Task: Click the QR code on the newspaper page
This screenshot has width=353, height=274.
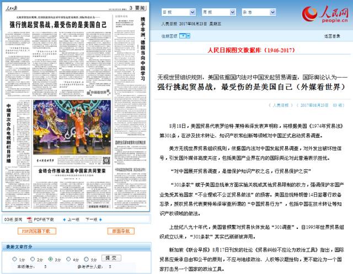Action: (106, 160)
